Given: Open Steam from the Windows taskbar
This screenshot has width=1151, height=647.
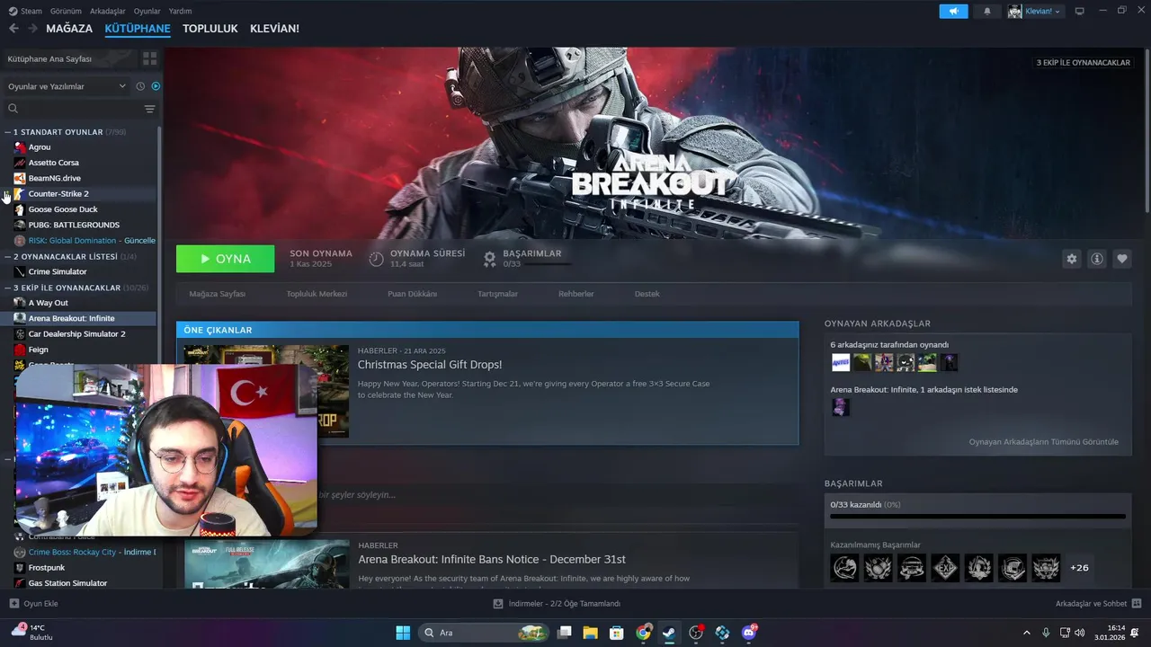Looking at the screenshot, I should tap(669, 633).
